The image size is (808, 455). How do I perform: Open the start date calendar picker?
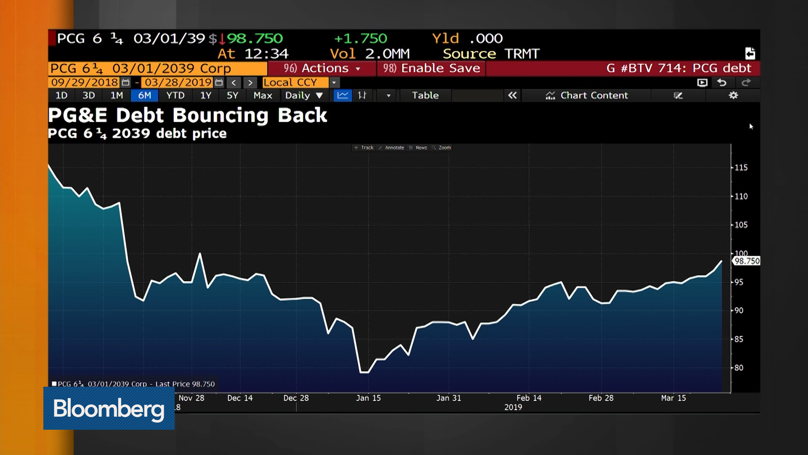pos(125,83)
